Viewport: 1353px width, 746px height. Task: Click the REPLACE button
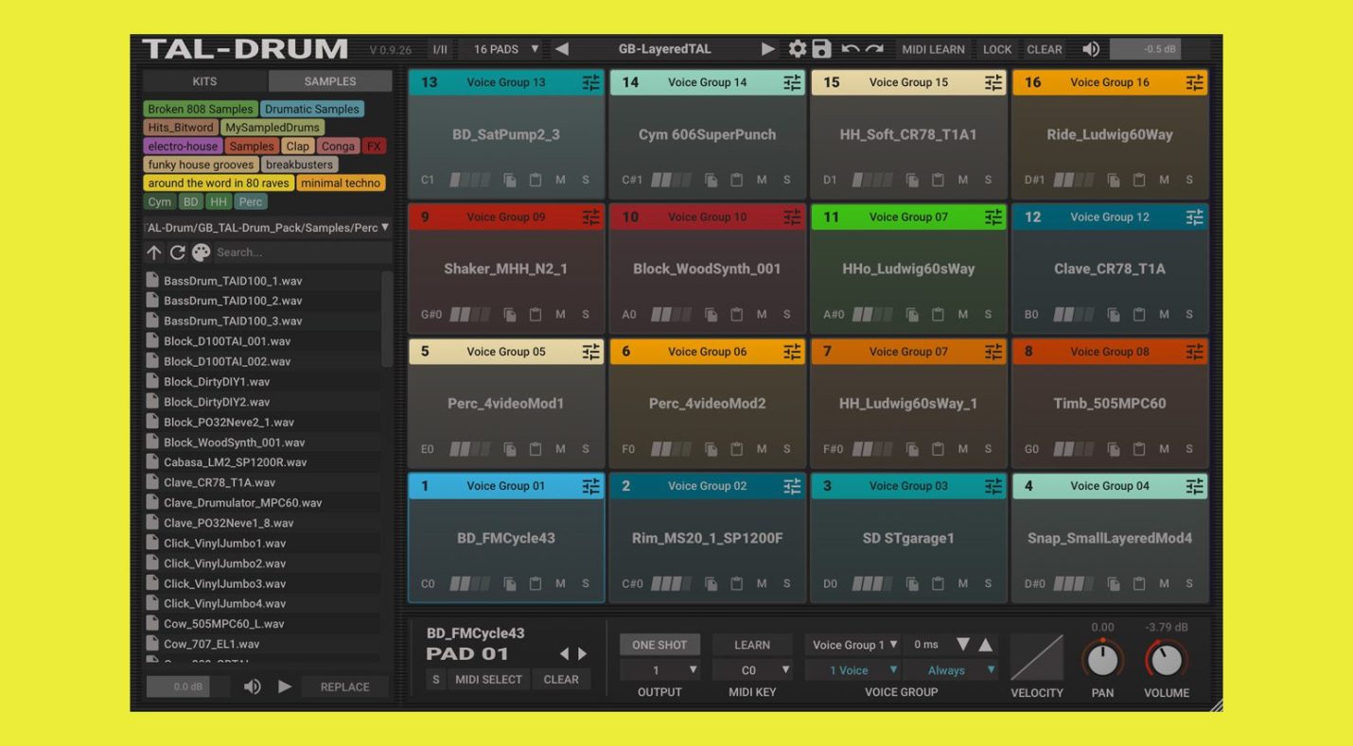tap(344, 686)
